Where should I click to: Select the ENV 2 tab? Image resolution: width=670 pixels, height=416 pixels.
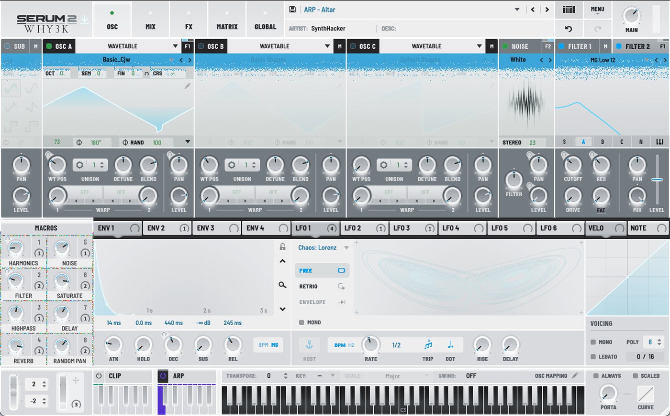[x=167, y=228]
